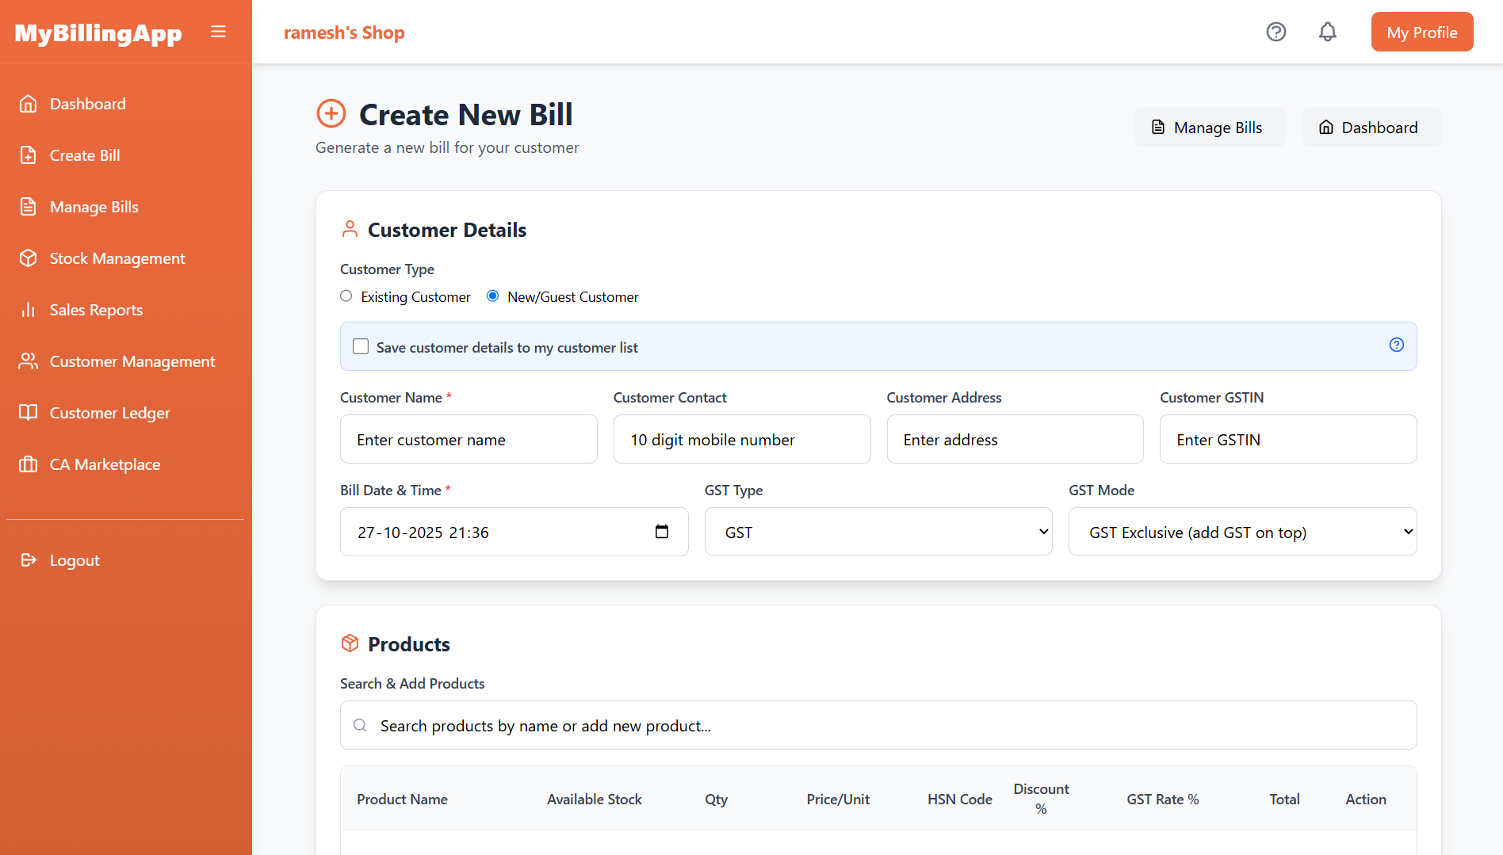Screen dimensions: 1503x855
Task: Click the help icon beside save customer banner
Action: (x=1396, y=345)
